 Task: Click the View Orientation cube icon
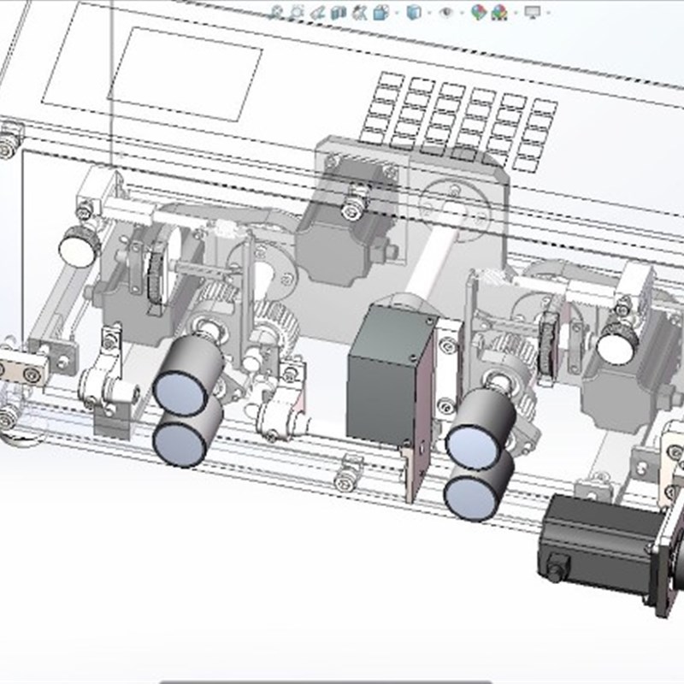click(380, 11)
